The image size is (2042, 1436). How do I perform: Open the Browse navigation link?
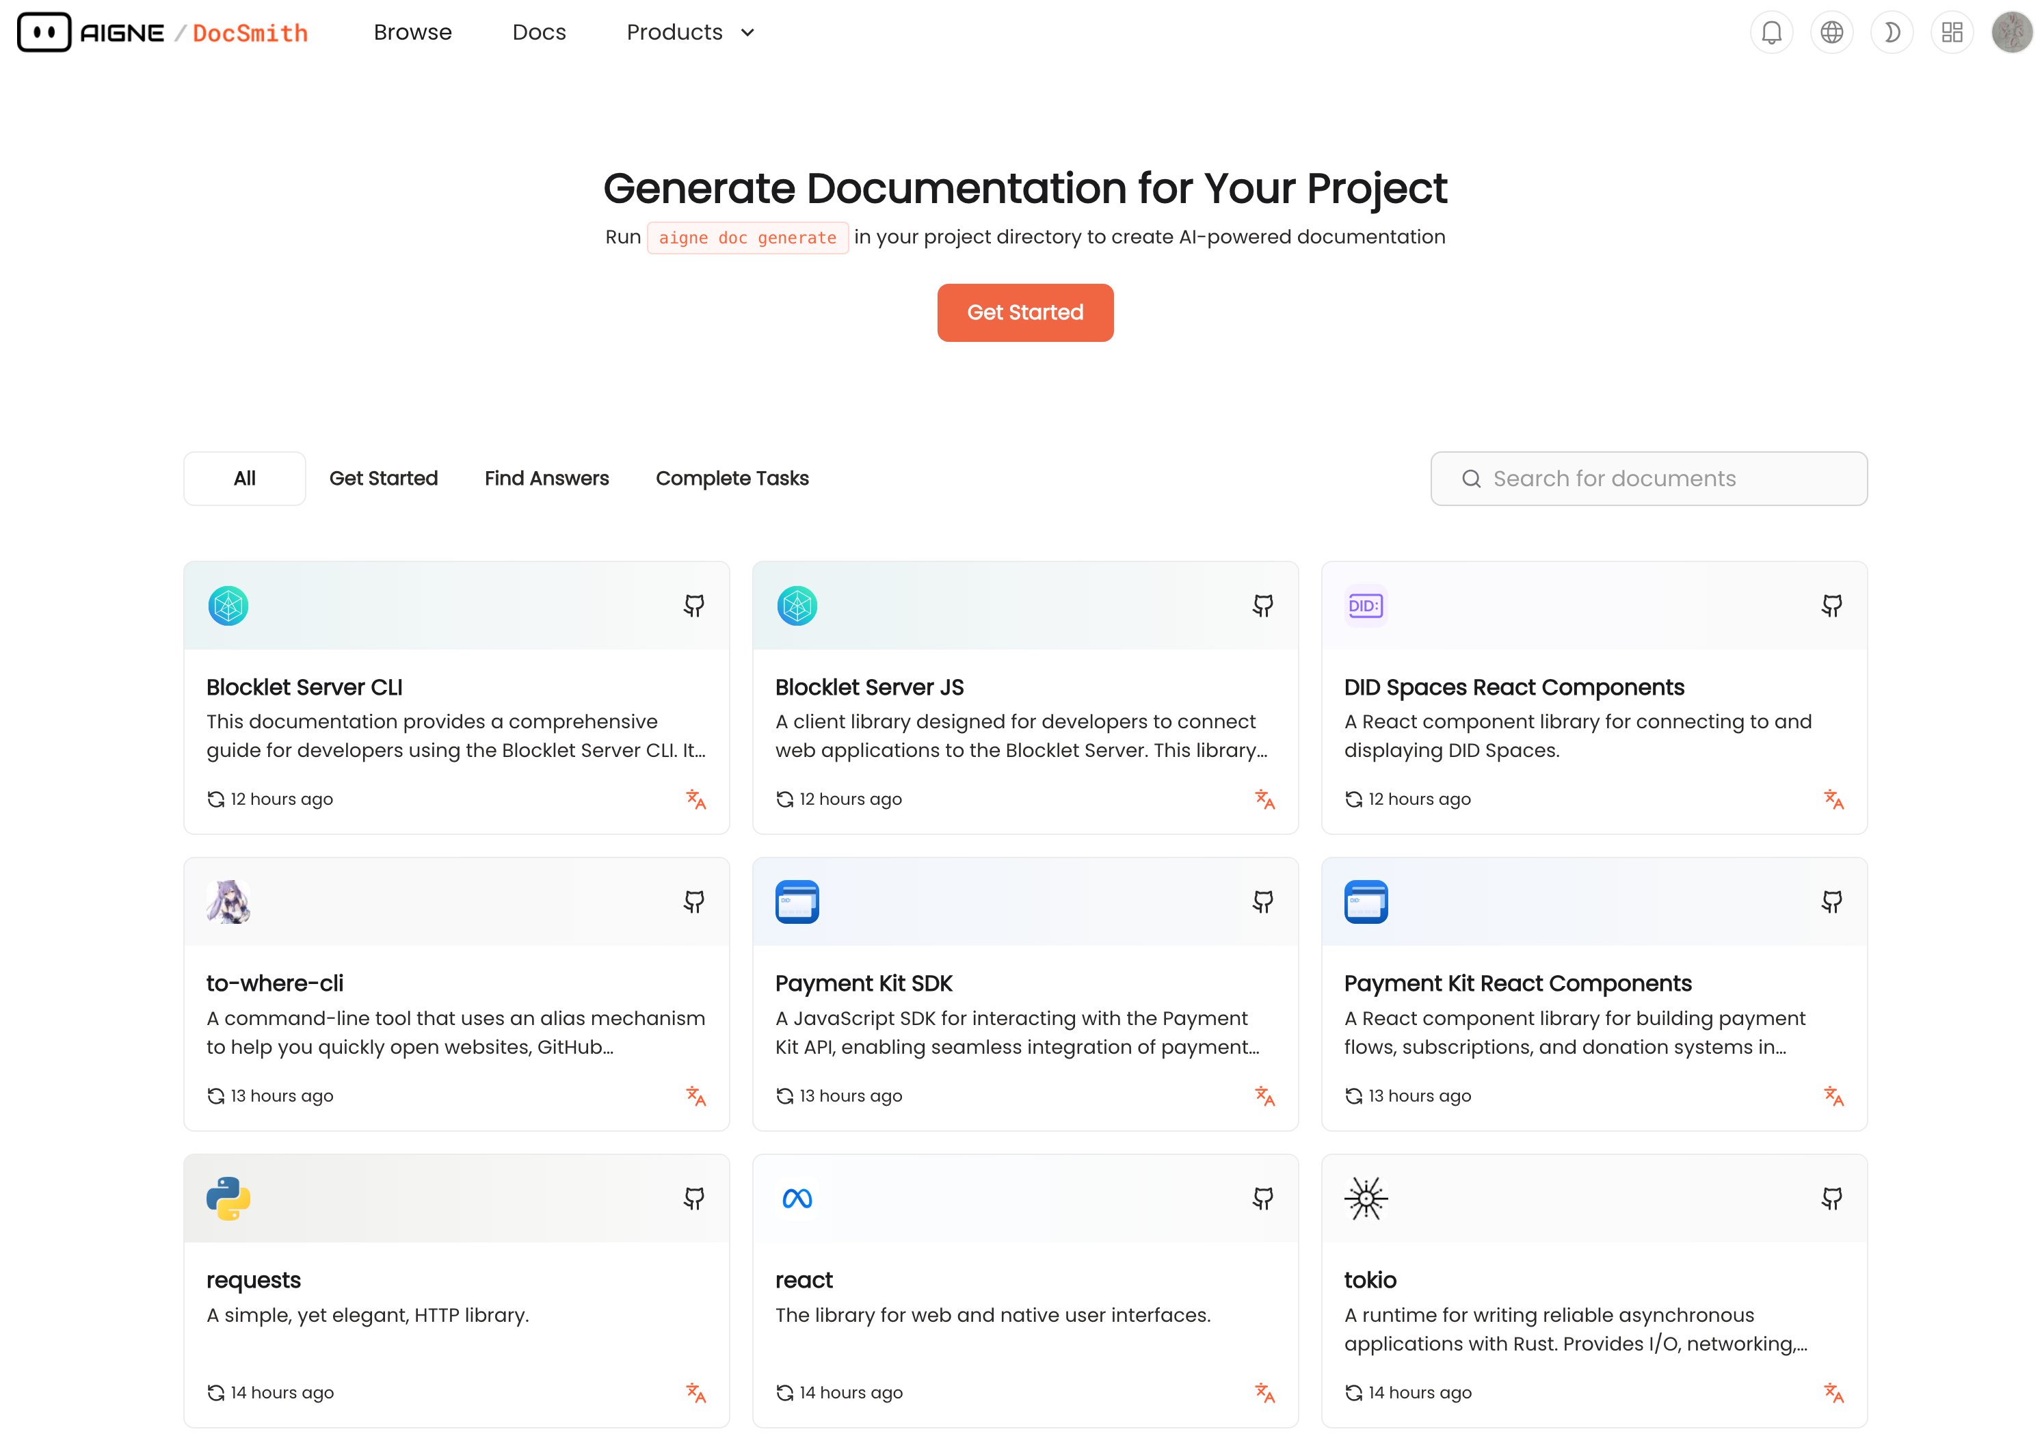pos(412,33)
